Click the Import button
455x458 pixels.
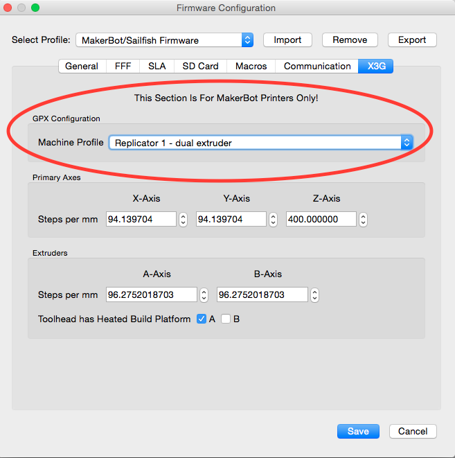(287, 40)
